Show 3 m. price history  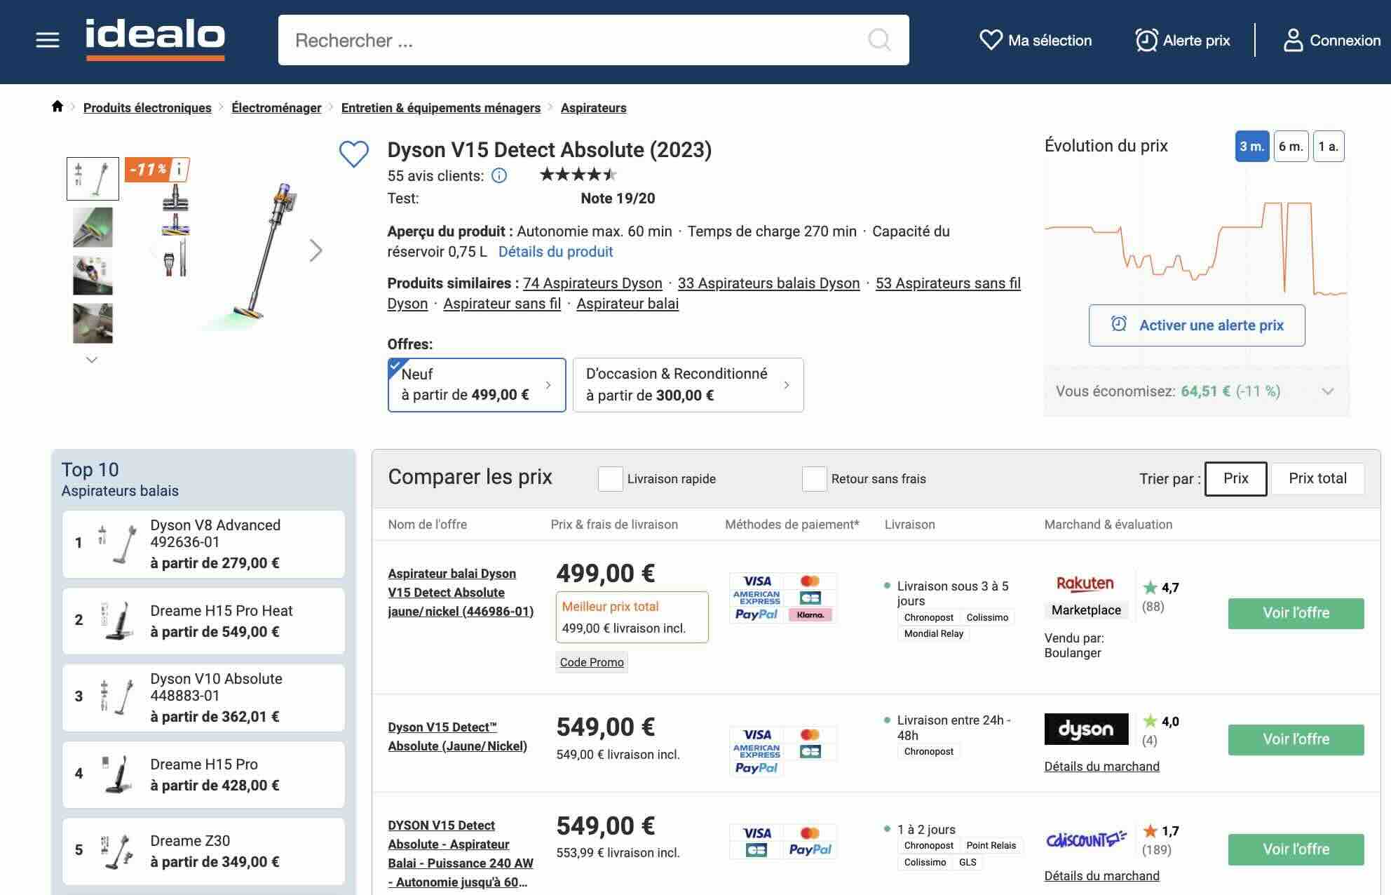[x=1251, y=147]
